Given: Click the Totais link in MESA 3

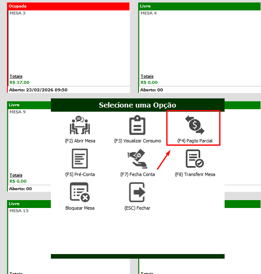Looking at the screenshot, I should point(16,76).
